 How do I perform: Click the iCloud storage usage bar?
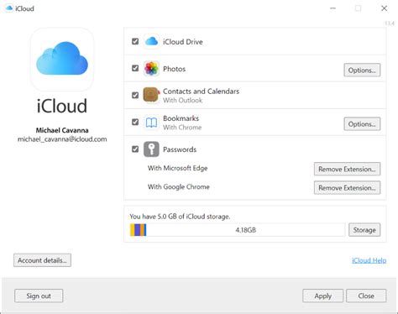(x=238, y=230)
